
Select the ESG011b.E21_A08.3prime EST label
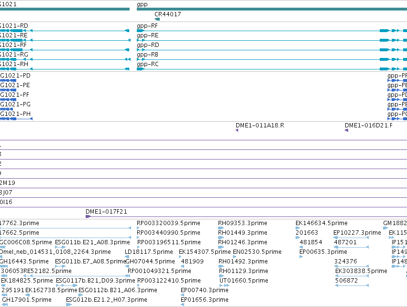point(92,242)
